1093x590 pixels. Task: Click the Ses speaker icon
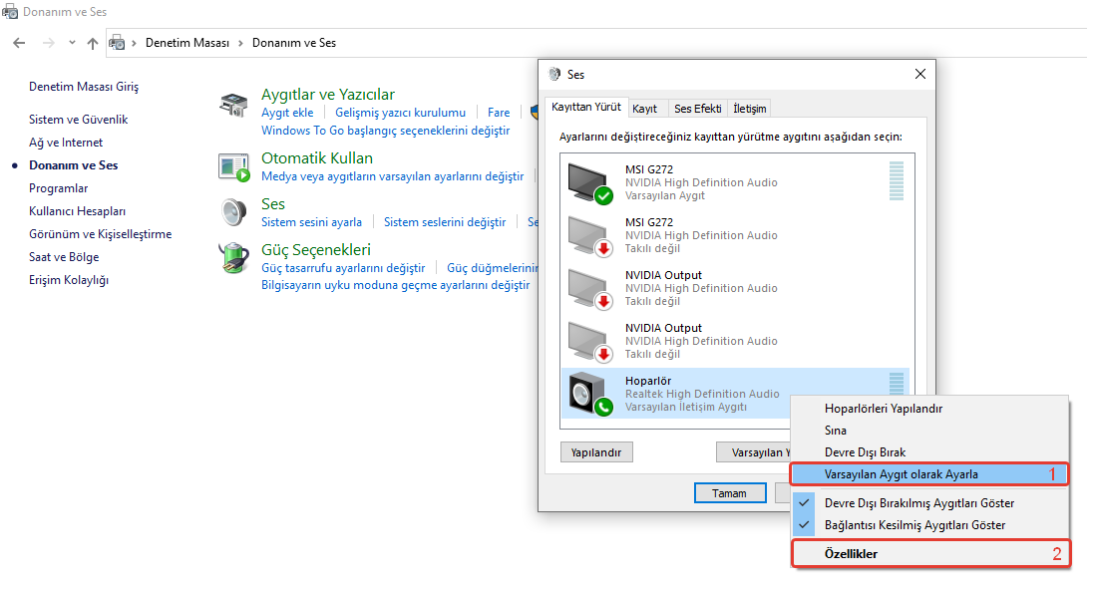pos(233,212)
